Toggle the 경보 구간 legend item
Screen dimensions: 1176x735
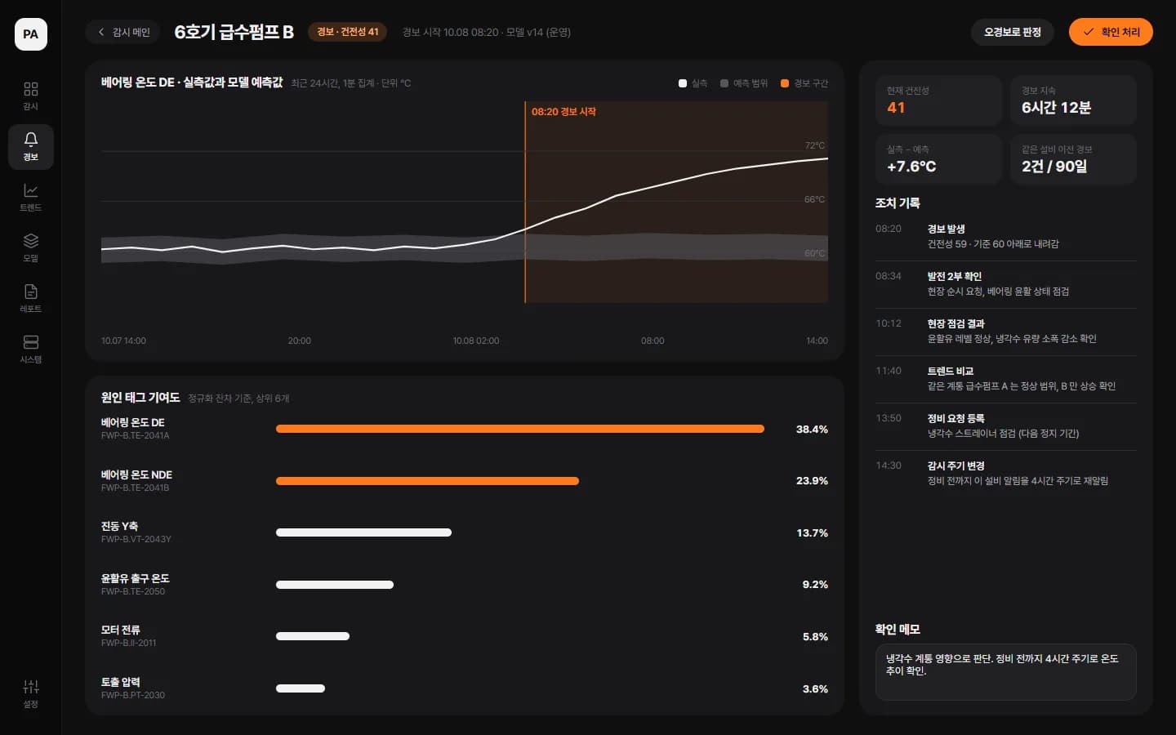[x=804, y=83]
